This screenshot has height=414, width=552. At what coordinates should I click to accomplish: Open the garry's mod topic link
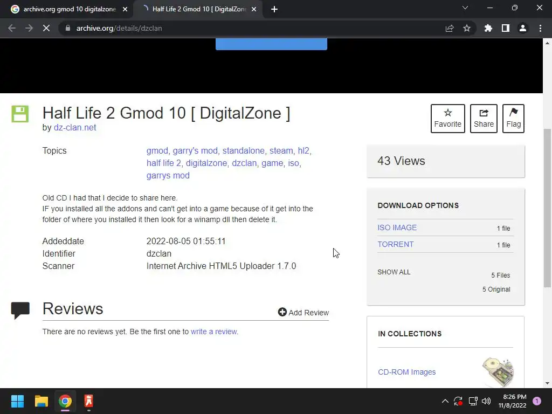pyautogui.click(x=195, y=151)
